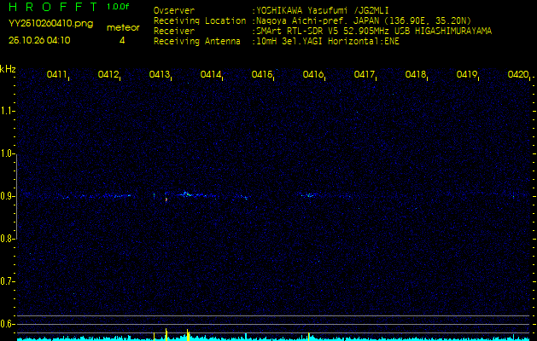
Task: Click the meteor label text
Action: click(x=122, y=28)
